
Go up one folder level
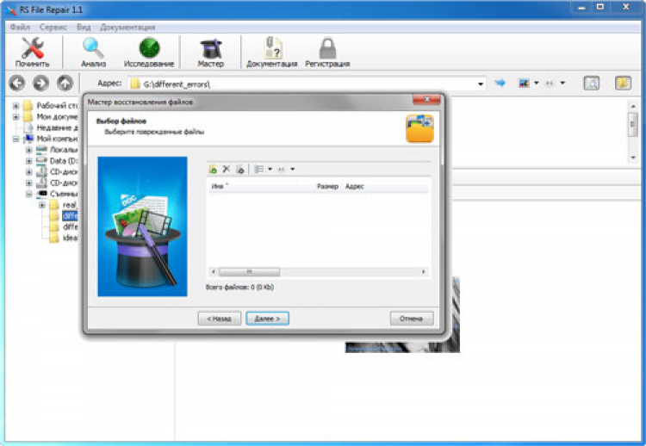[x=65, y=84]
